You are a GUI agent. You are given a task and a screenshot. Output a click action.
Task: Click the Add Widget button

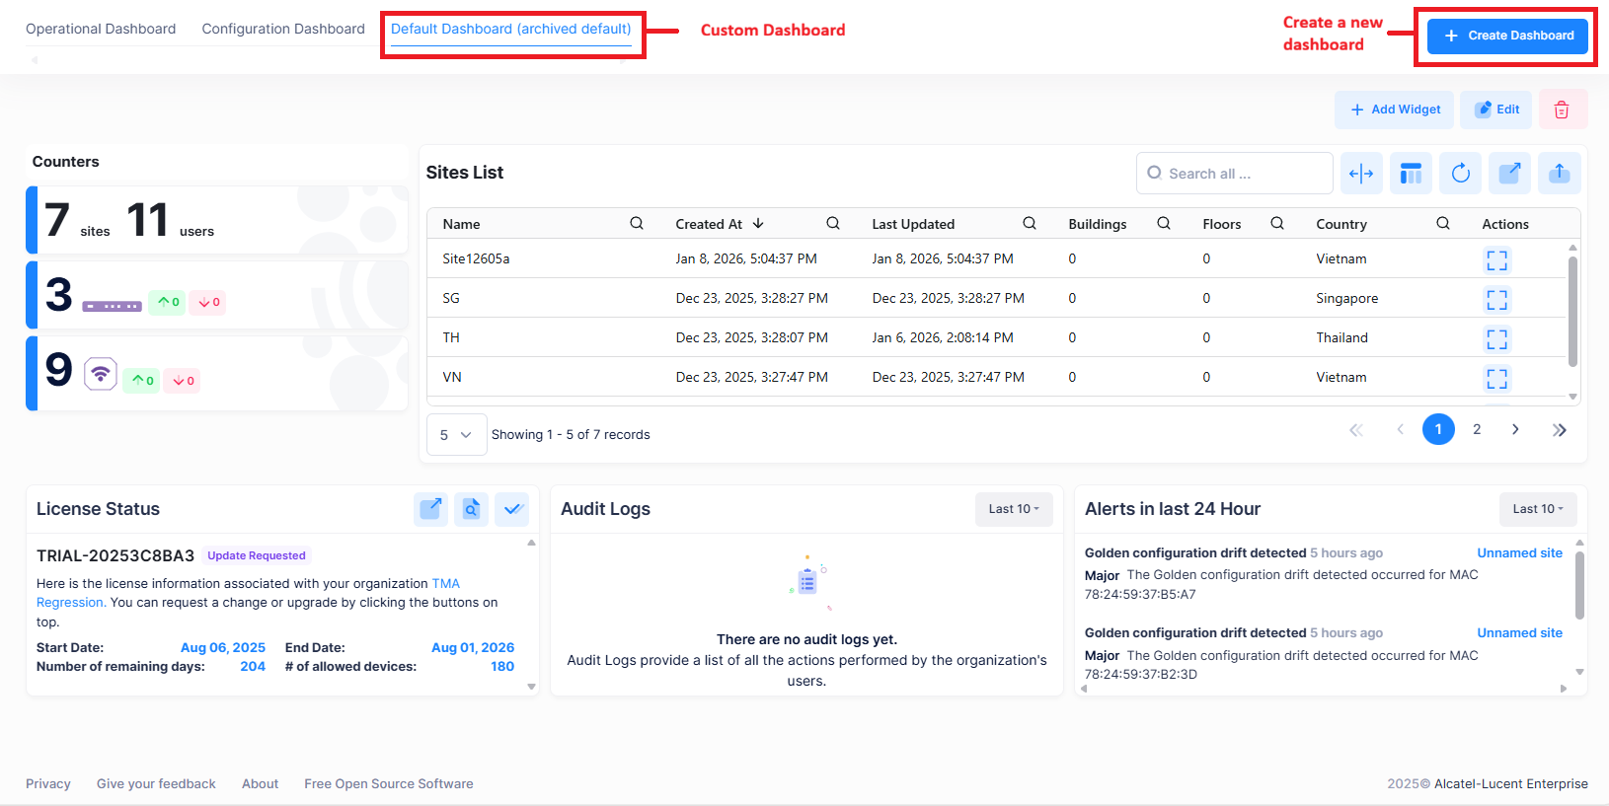[1395, 110]
